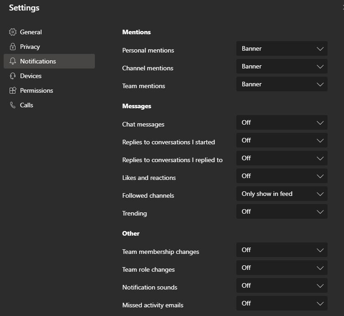
Task: Click the Devices headset icon
Action: point(13,76)
